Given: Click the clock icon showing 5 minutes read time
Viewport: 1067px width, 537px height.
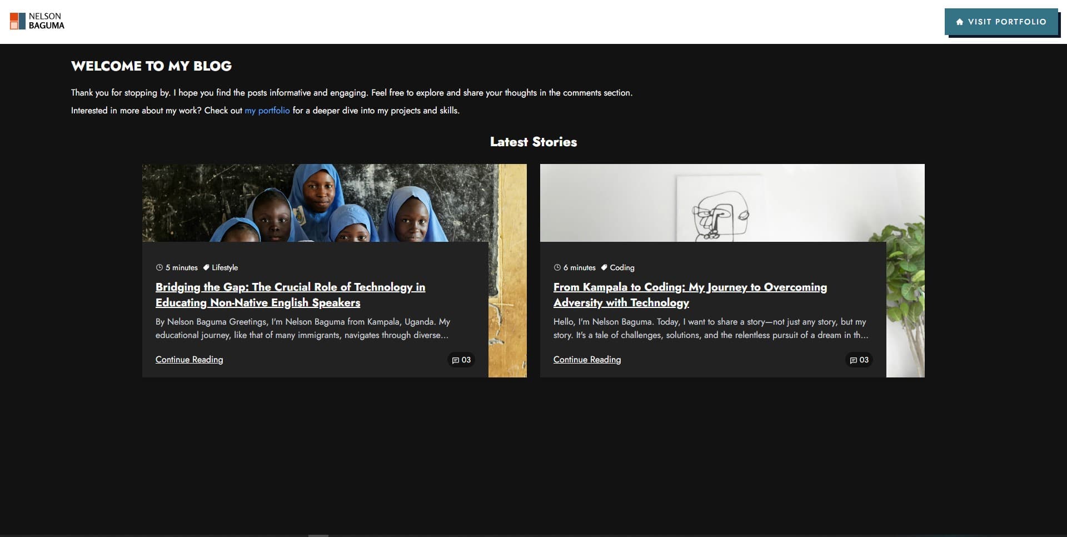Looking at the screenshot, I should point(159,267).
